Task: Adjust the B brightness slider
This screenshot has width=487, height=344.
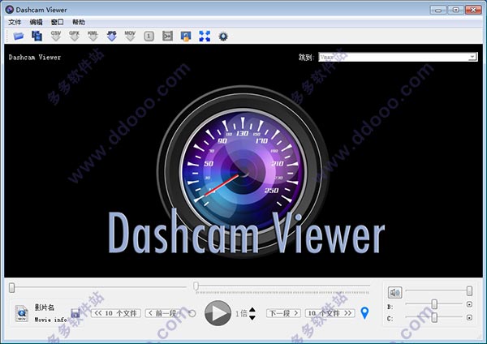Action: 434,304
